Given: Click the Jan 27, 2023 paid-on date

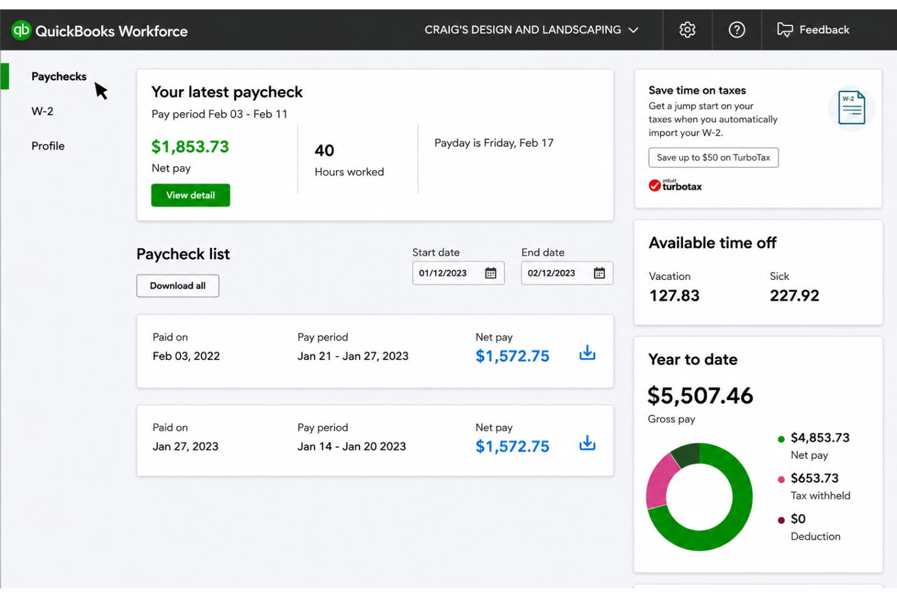Looking at the screenshot, I should 185,447.
